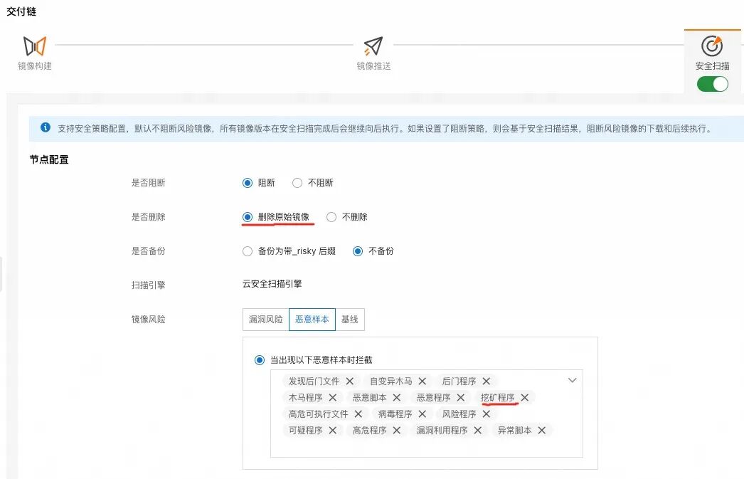
Task: Switch to the 漏洞风险 tab
Action: point(265,319)
